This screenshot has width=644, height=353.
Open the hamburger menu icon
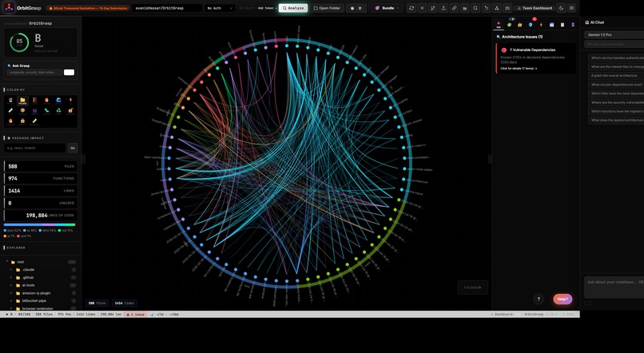[x=571, y=8]
